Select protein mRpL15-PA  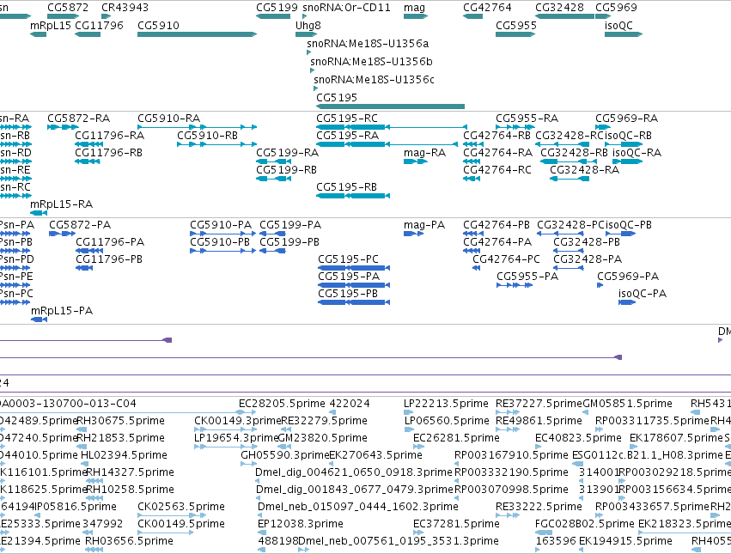coord(40,320)
